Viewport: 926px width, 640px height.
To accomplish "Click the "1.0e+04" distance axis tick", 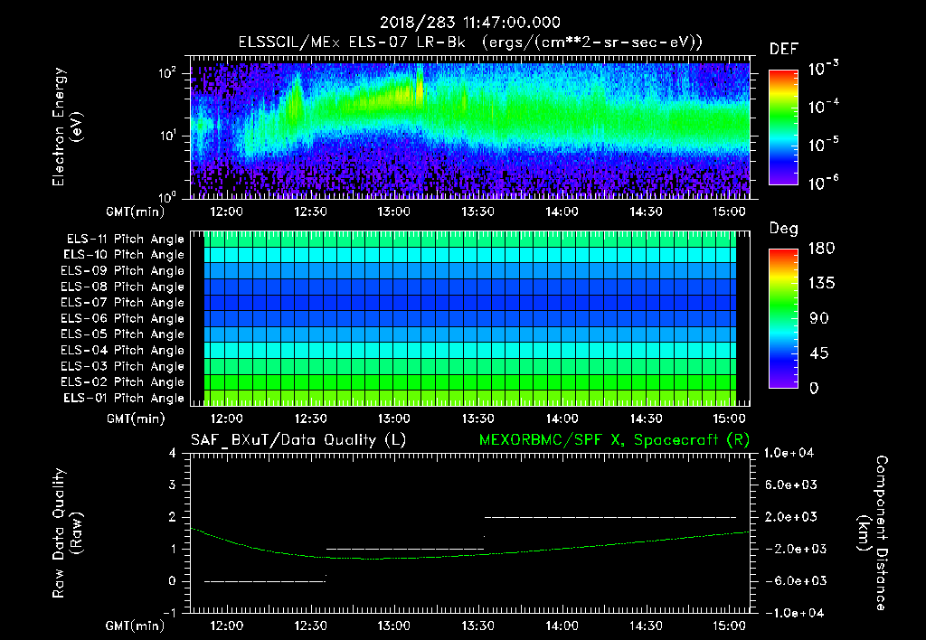I will [x=789, y=454].
